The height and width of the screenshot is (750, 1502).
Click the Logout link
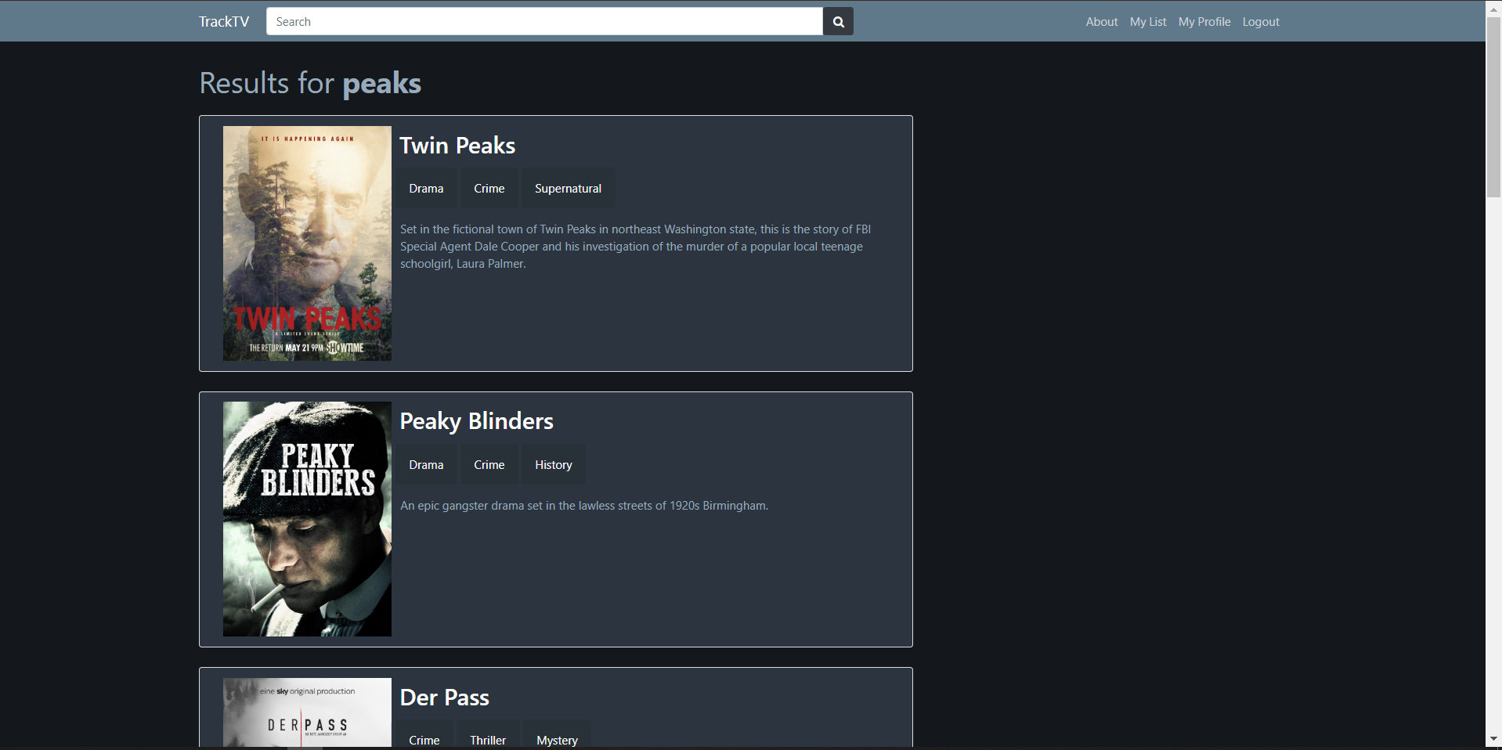(1261, 22)
